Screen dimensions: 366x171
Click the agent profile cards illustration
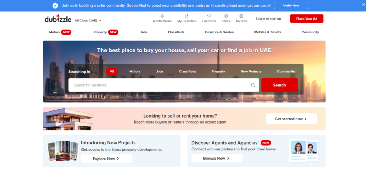pyautogui.click(x=304, y=151)
